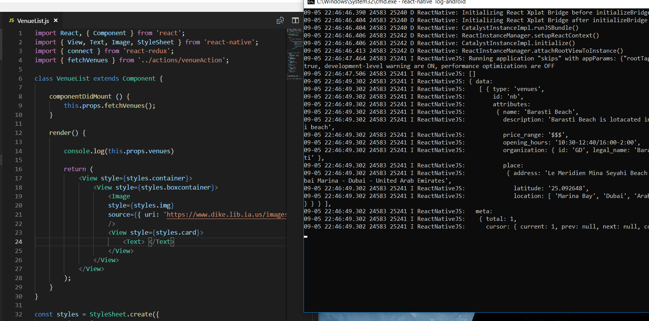Click "id: 'nb'," in the cmd log
The width and height of the screenshot is (649, 321).
(508, 97)
